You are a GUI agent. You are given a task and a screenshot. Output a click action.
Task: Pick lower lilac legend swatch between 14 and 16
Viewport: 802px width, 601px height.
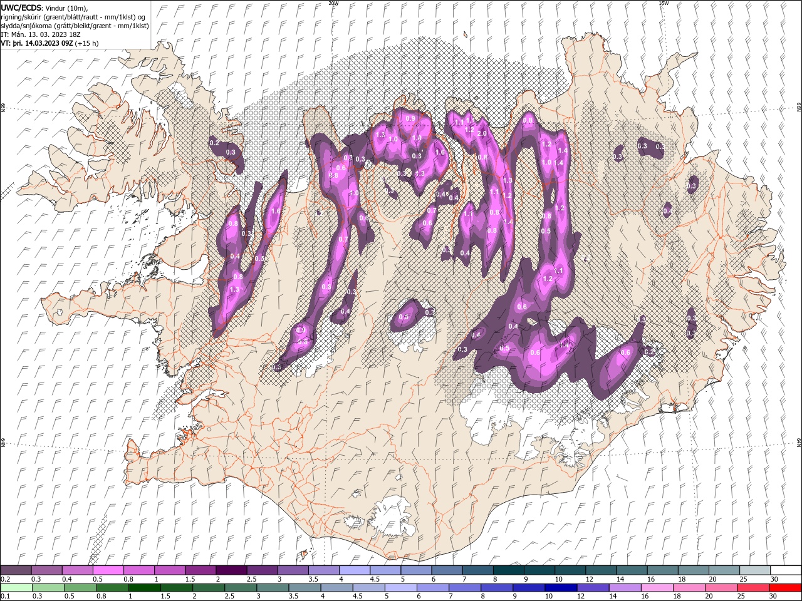point(625,588)
